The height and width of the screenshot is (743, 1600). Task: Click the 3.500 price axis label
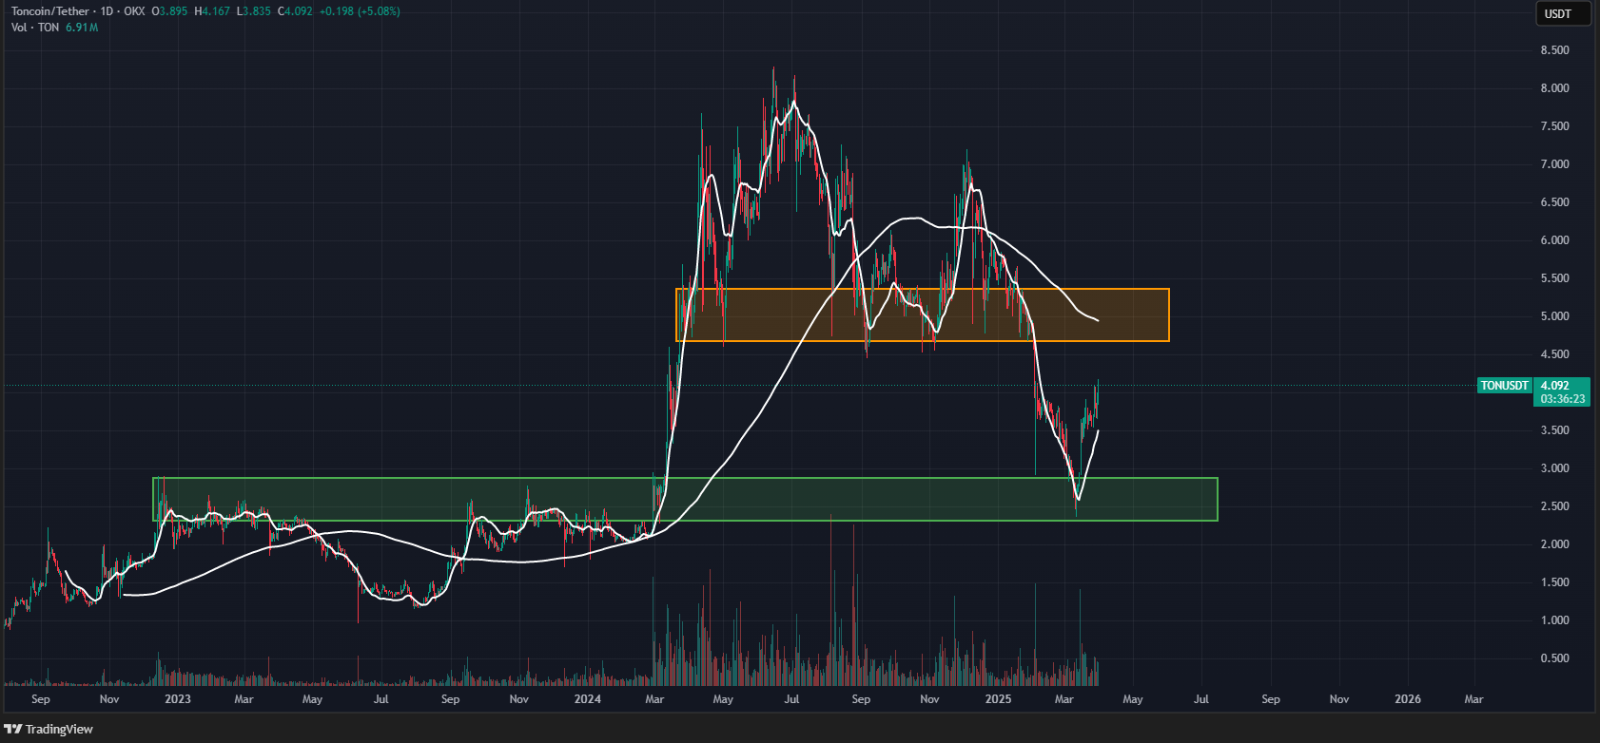(x=1554, y=430)
